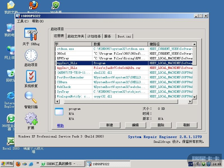Click the list scroll down arrow
The height and width of the screenshot is (168, 224).
point(194,97)
